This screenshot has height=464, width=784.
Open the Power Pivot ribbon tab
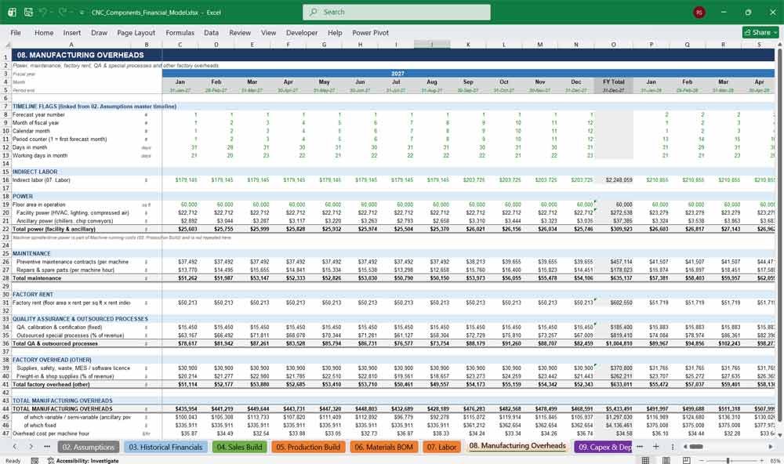tap(371, 32)
